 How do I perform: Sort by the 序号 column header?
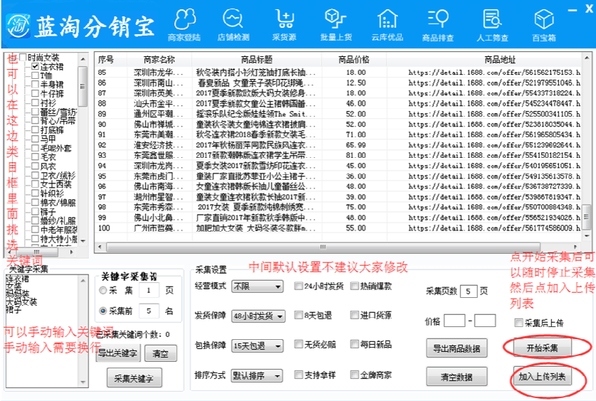[111, 60]
